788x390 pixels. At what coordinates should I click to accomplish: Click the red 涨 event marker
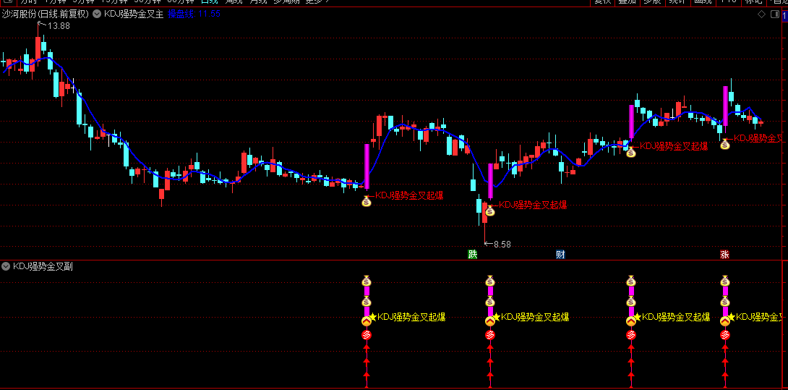click(724, 254)
